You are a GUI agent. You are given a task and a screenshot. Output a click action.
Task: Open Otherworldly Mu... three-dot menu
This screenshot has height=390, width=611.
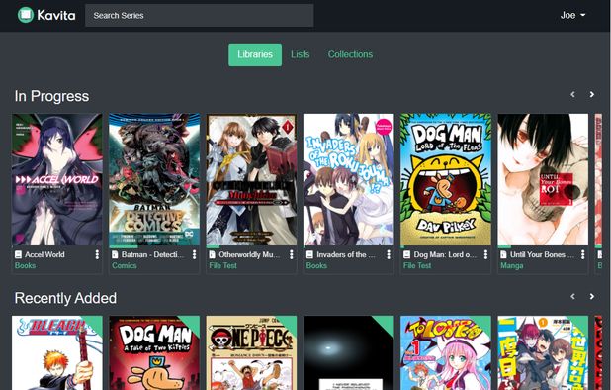click(x=291, y=254)
